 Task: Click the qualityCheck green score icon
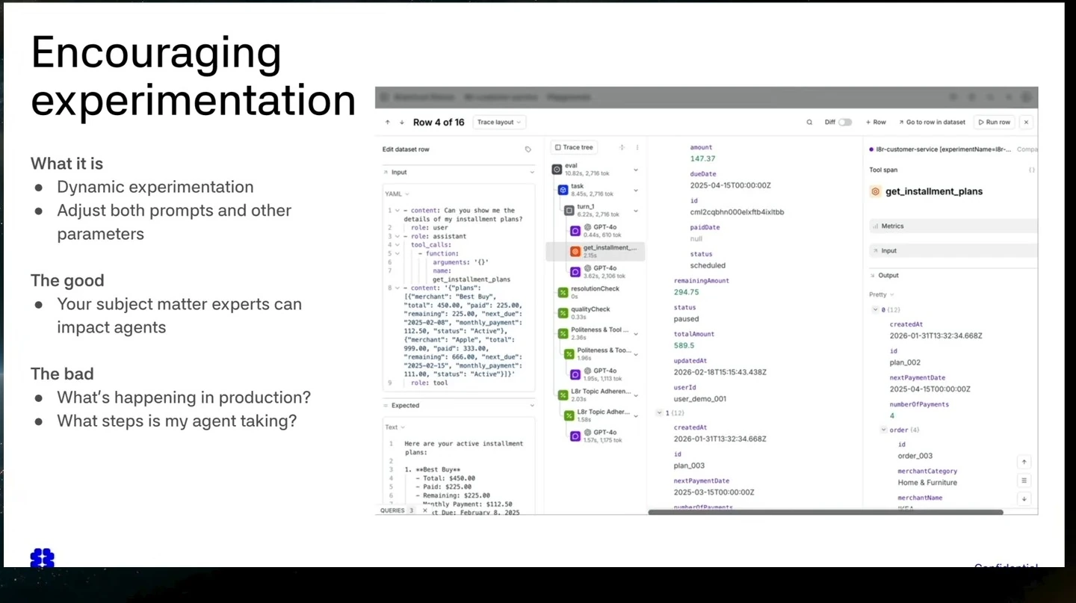pos(563,313)
